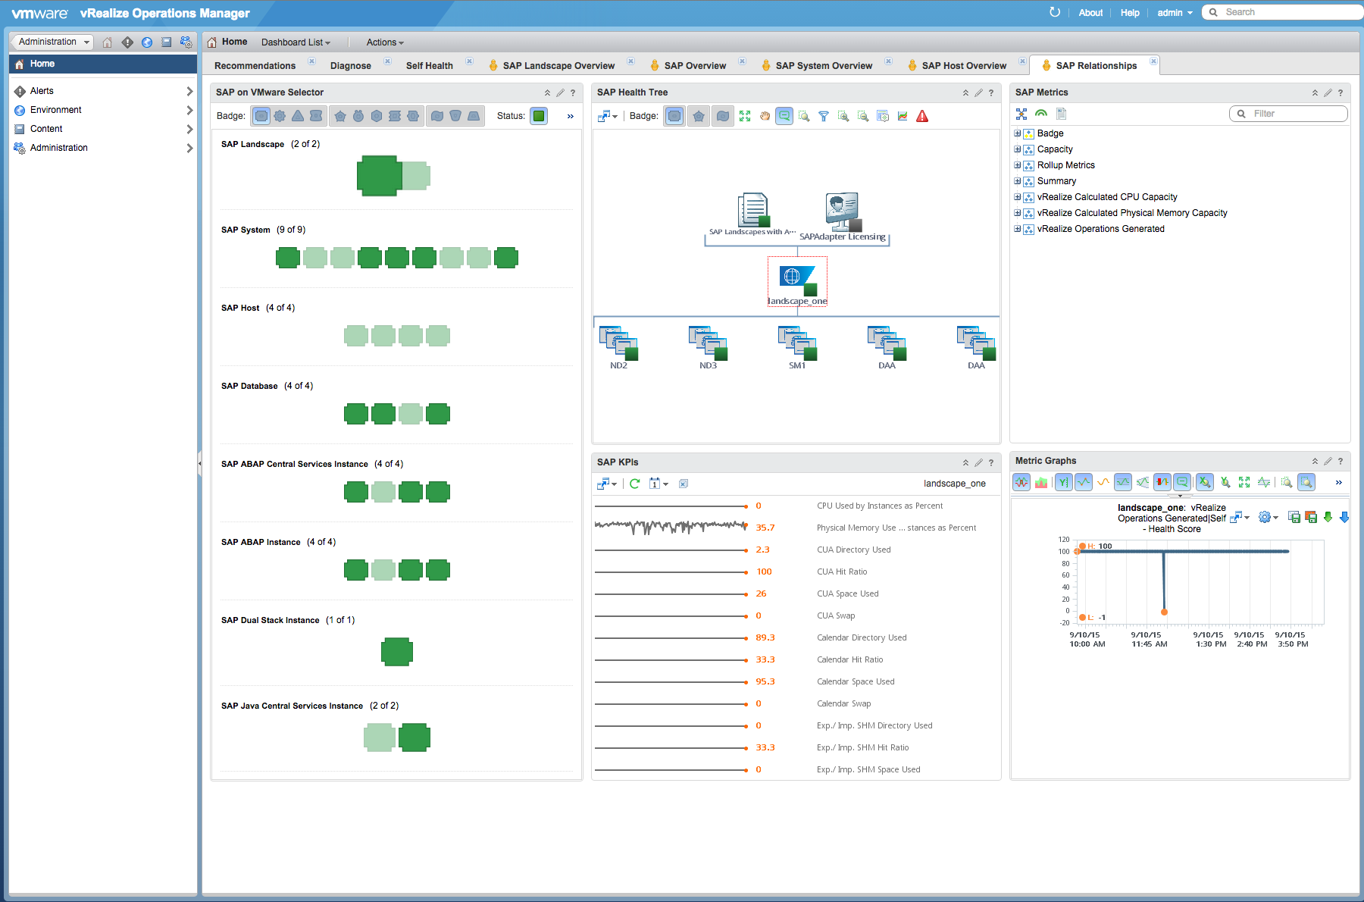
Task: Click the help icon on Metric Graphs widget
Action: tap(1341, 461)
